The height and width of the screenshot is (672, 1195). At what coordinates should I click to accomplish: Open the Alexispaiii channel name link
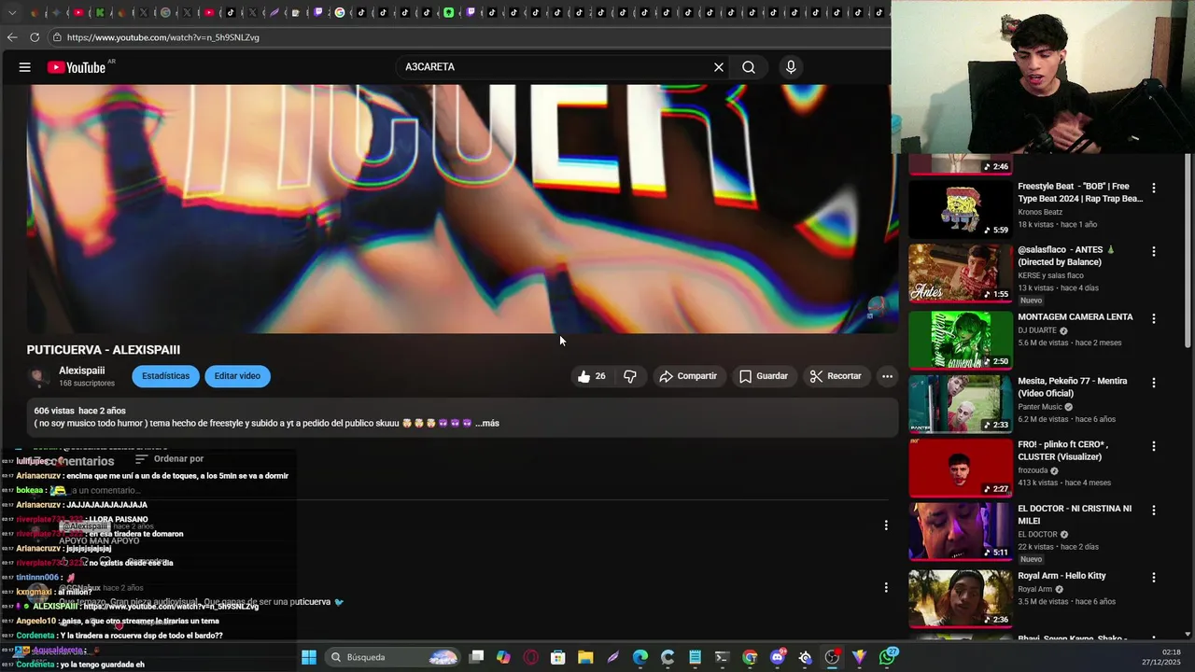click(x=81, y=371)
